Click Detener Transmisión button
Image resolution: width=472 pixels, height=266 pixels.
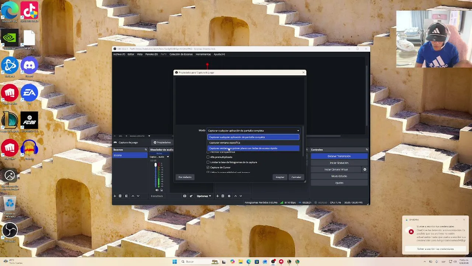click(x=339, y=156)
